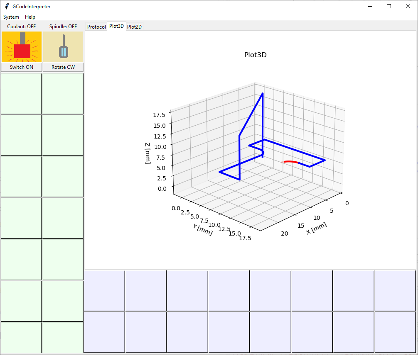418x355 pixels.
Task: Close the GCodeInterpreter window
Action: (408, 6)
